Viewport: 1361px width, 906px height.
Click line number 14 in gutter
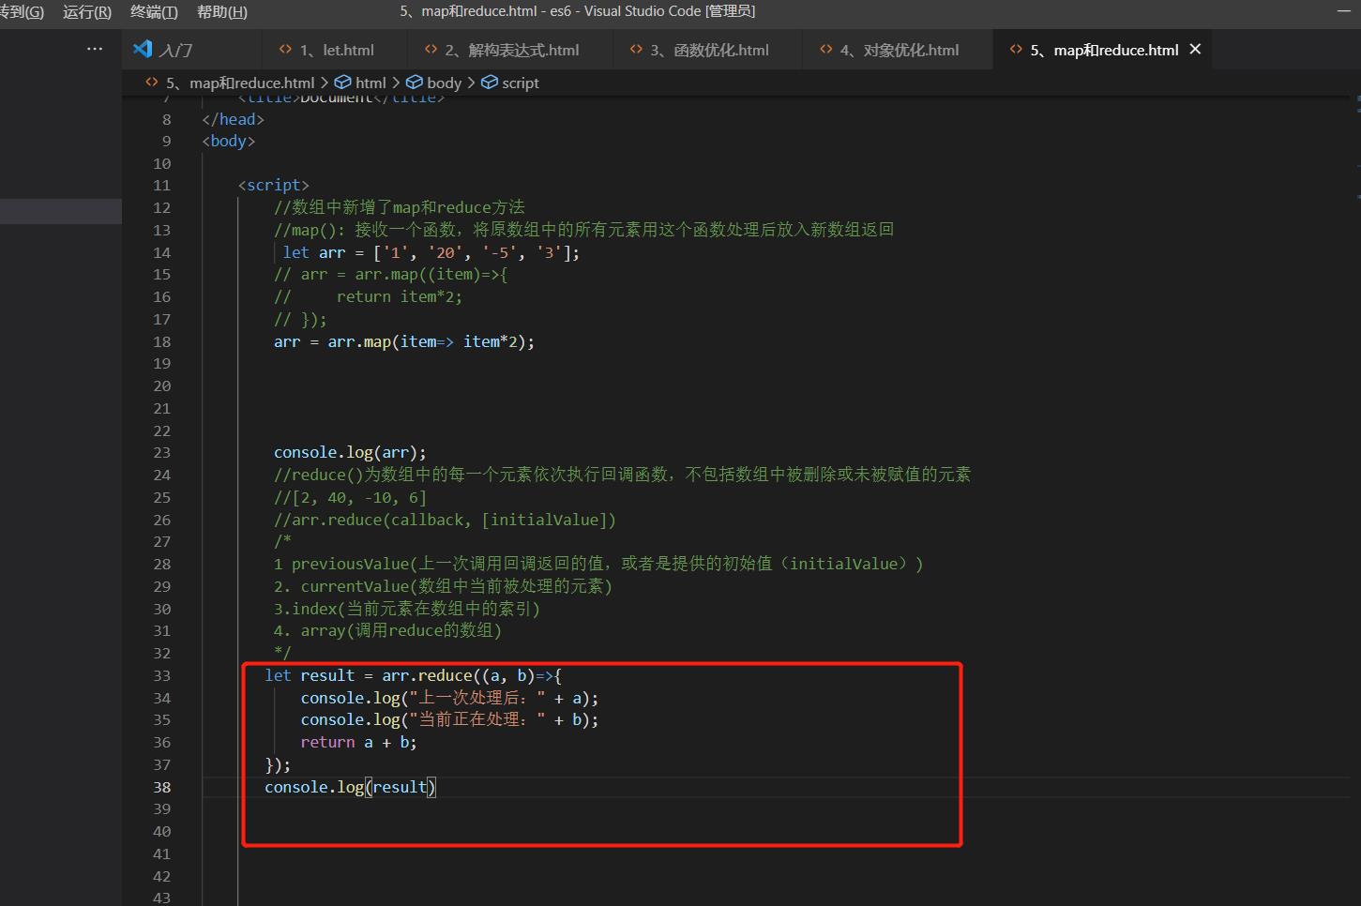click(x=161, y=252)
